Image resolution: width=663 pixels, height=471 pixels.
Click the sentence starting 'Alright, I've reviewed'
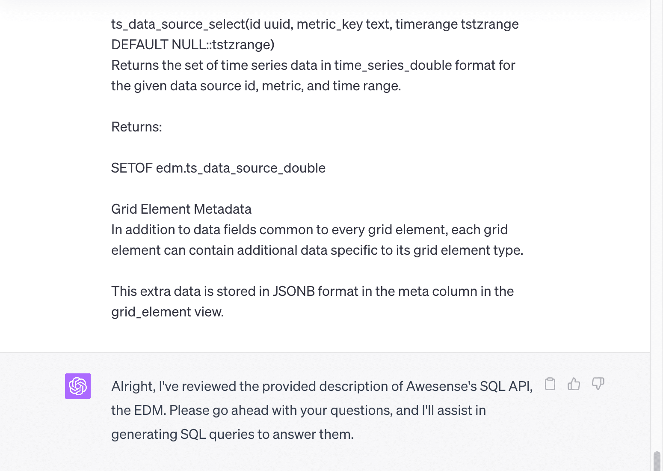[x=192, y=386]
